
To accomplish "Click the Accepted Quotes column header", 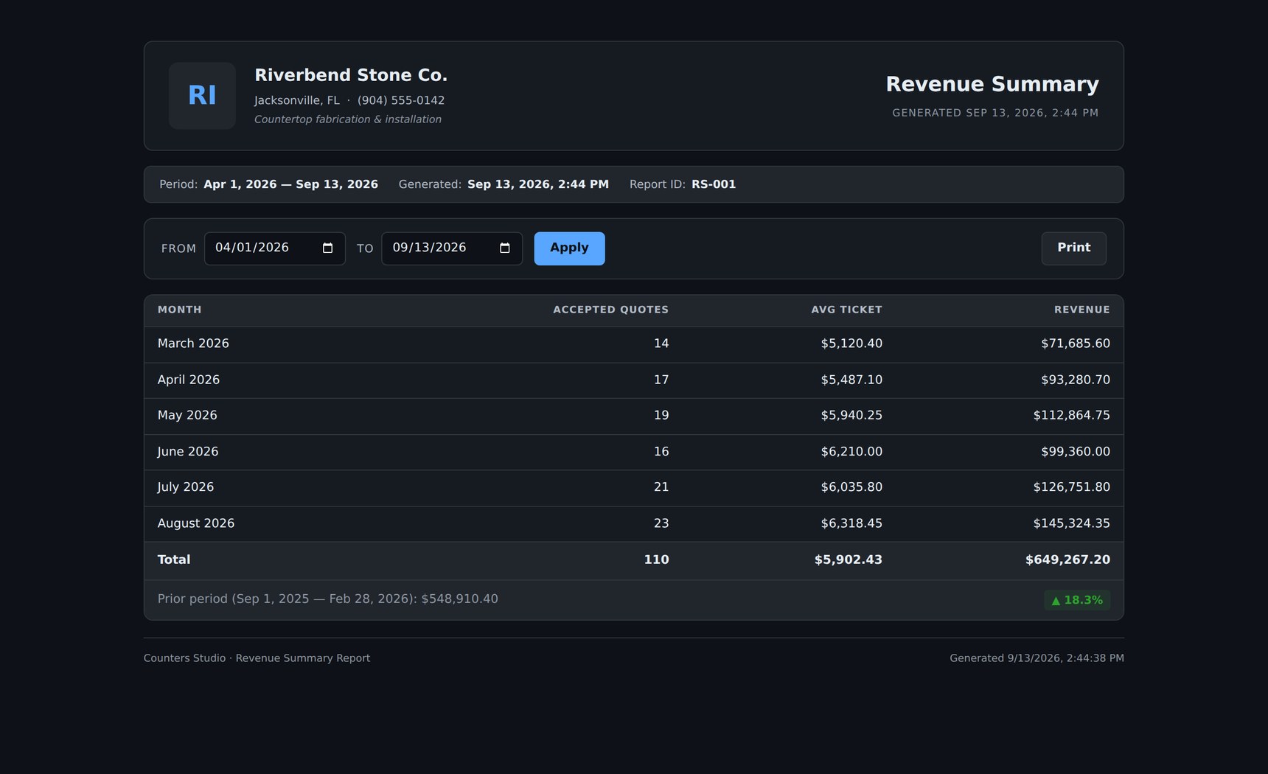I will tap(610, 310).
